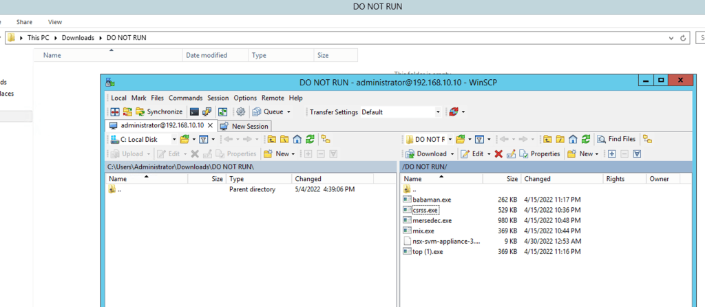
Task: Open the remote DO NOT RUN directory dropdown
Action: (450, 139)
